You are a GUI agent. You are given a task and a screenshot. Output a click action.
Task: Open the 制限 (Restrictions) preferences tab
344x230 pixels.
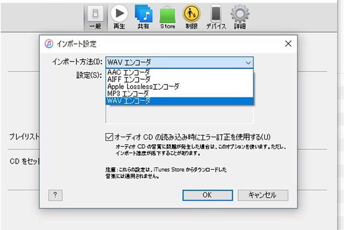[191, 17]
